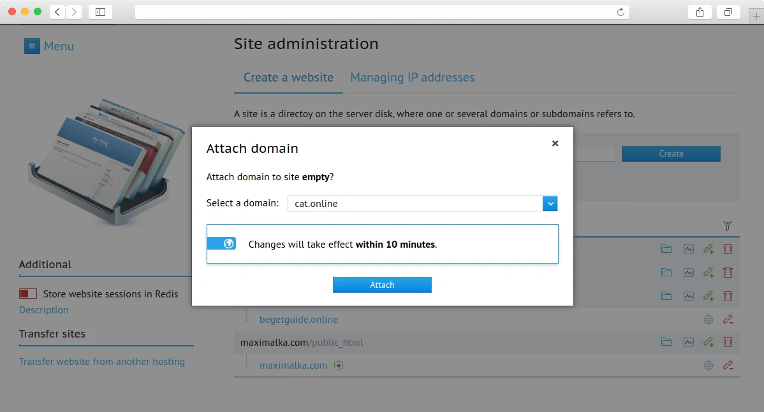The image size is (764, 412).
Task: Open file manager for maximalka.com/public_html
Action: pos(666,342)
